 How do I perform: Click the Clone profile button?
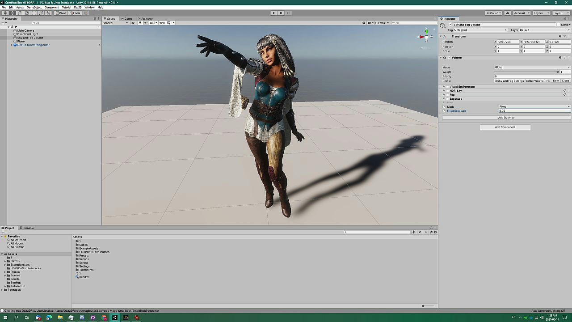coord(566,81)
